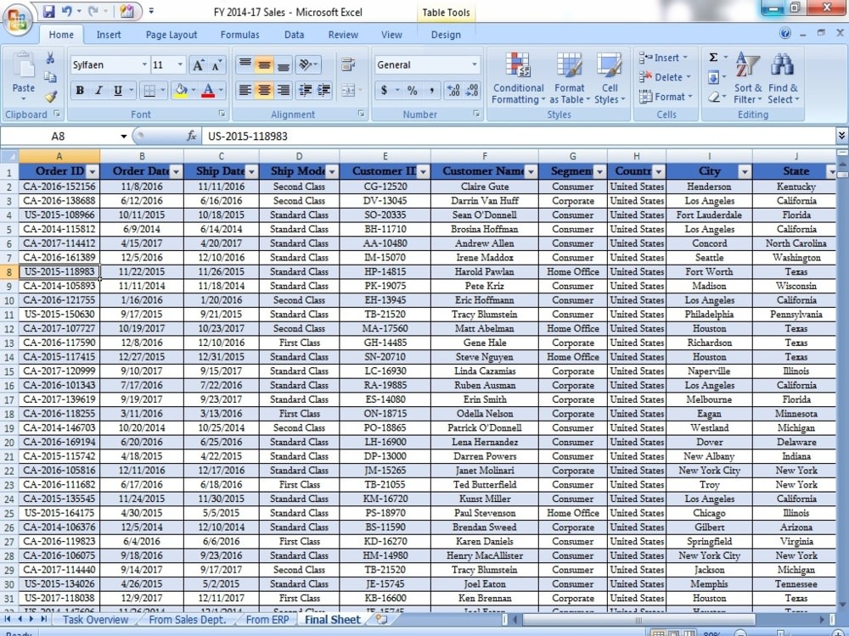Open Find & Select binoculars

coord(783,78)
